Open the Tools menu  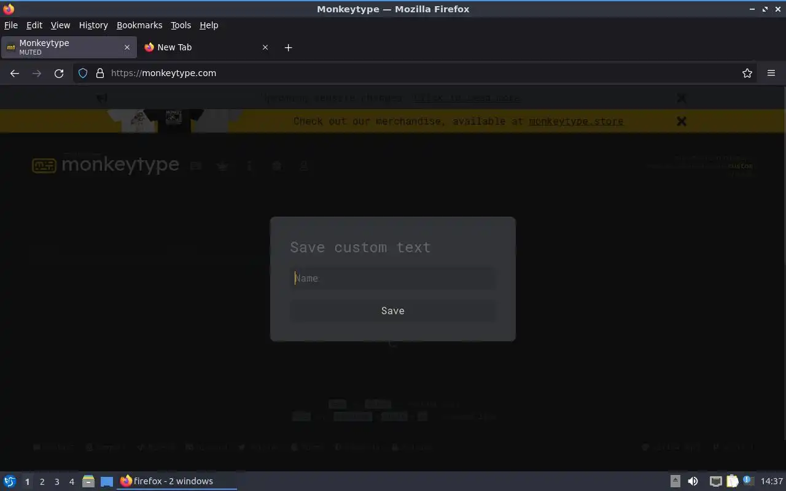(181, 25)
